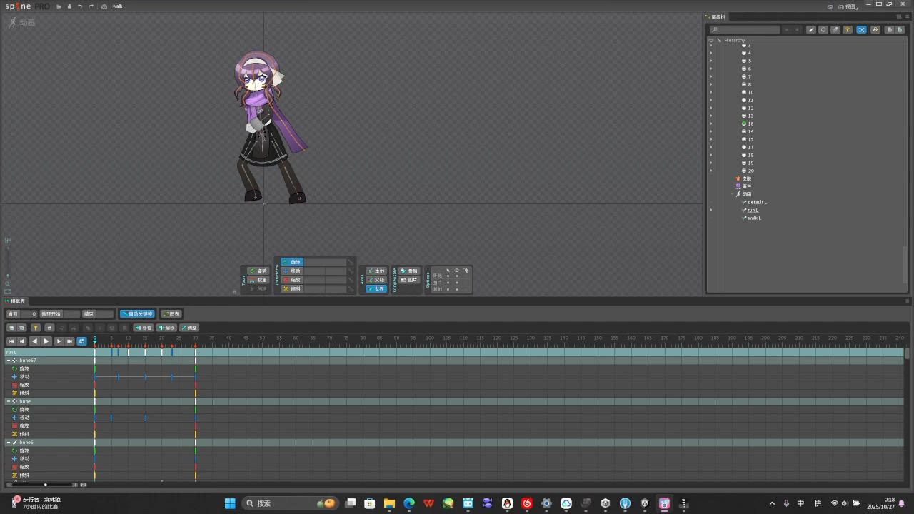Activate the 缩放 (Scale) transform tool
This screenshot has height=514, width=914.
pos(292,280)
